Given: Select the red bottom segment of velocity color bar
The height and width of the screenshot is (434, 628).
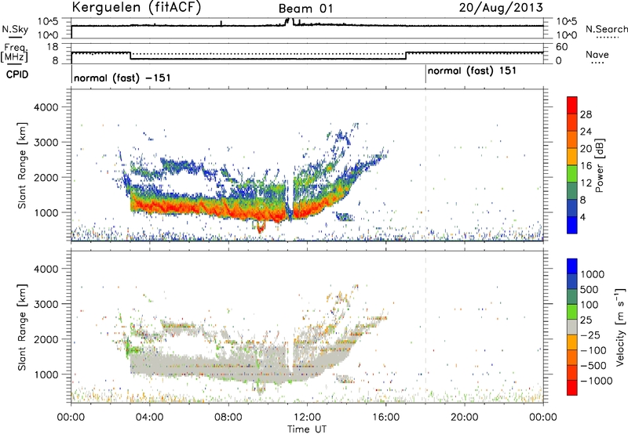Looking at the screenshot, I should click(x=572, y=388).
